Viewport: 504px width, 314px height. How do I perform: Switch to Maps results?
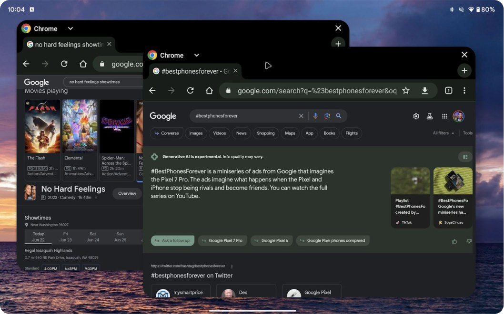click(290, 133)
